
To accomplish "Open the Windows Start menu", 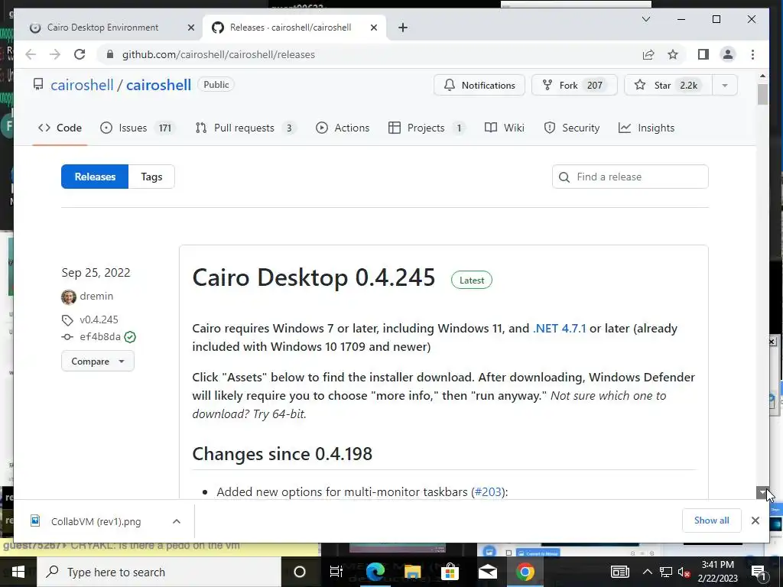I will coord(18,572).
